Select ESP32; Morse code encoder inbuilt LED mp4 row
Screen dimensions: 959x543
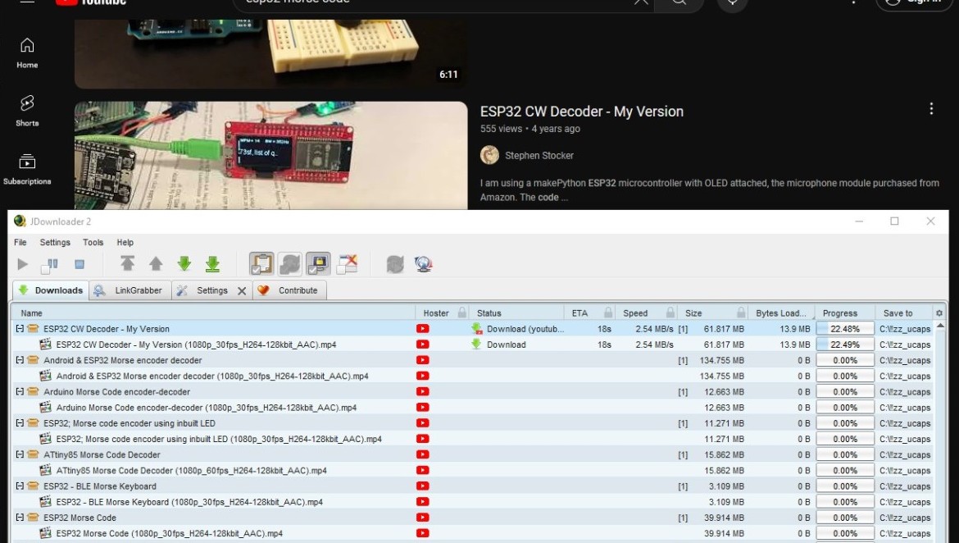point(473,439)
